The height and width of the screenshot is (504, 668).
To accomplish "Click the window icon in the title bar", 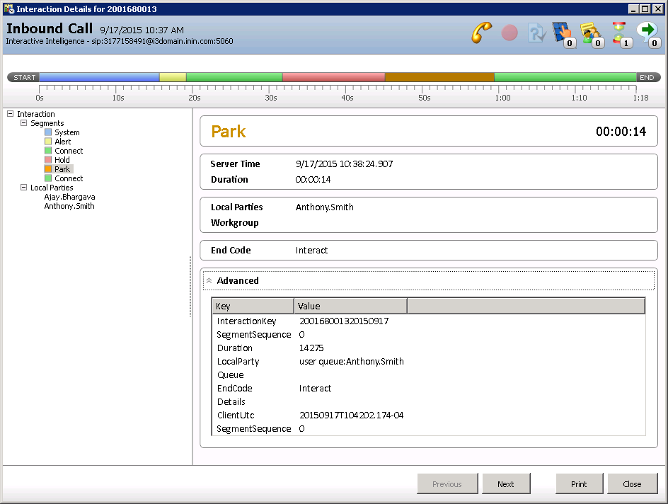I will (8, 8).
